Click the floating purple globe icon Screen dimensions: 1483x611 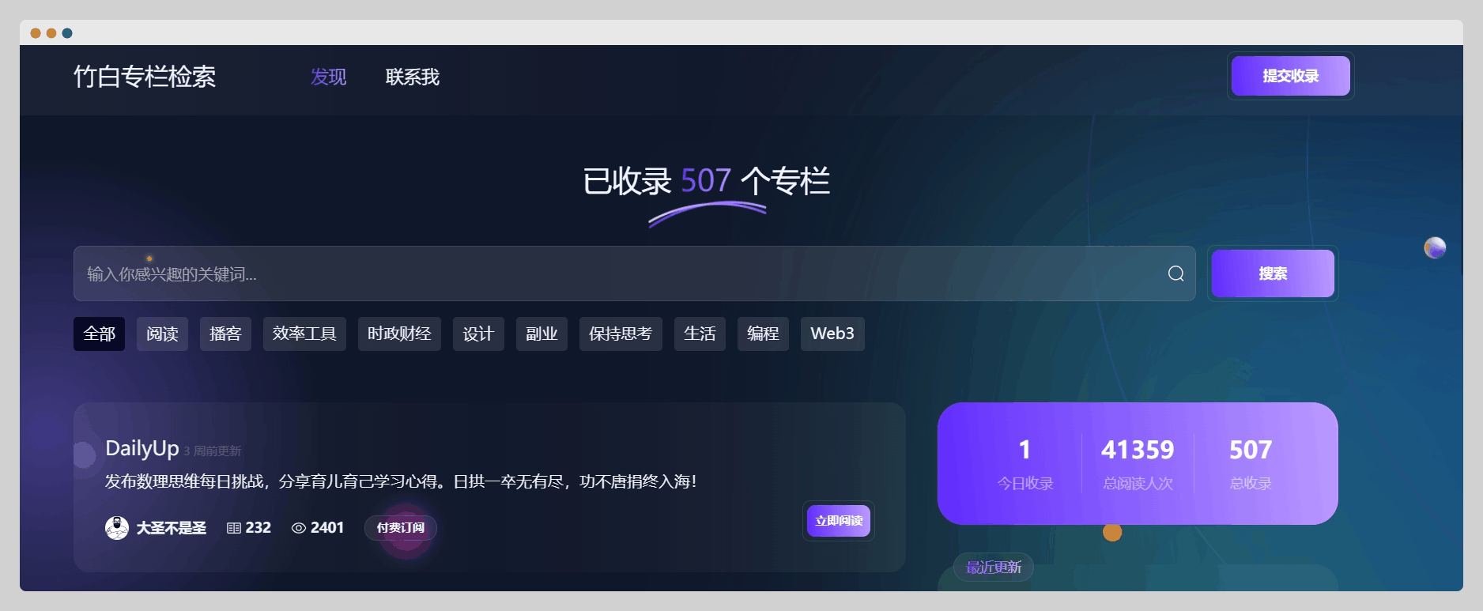tap(1435, 248)
